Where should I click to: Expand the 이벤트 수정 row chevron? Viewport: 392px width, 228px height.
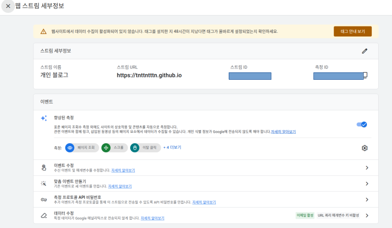pos(366,168)
